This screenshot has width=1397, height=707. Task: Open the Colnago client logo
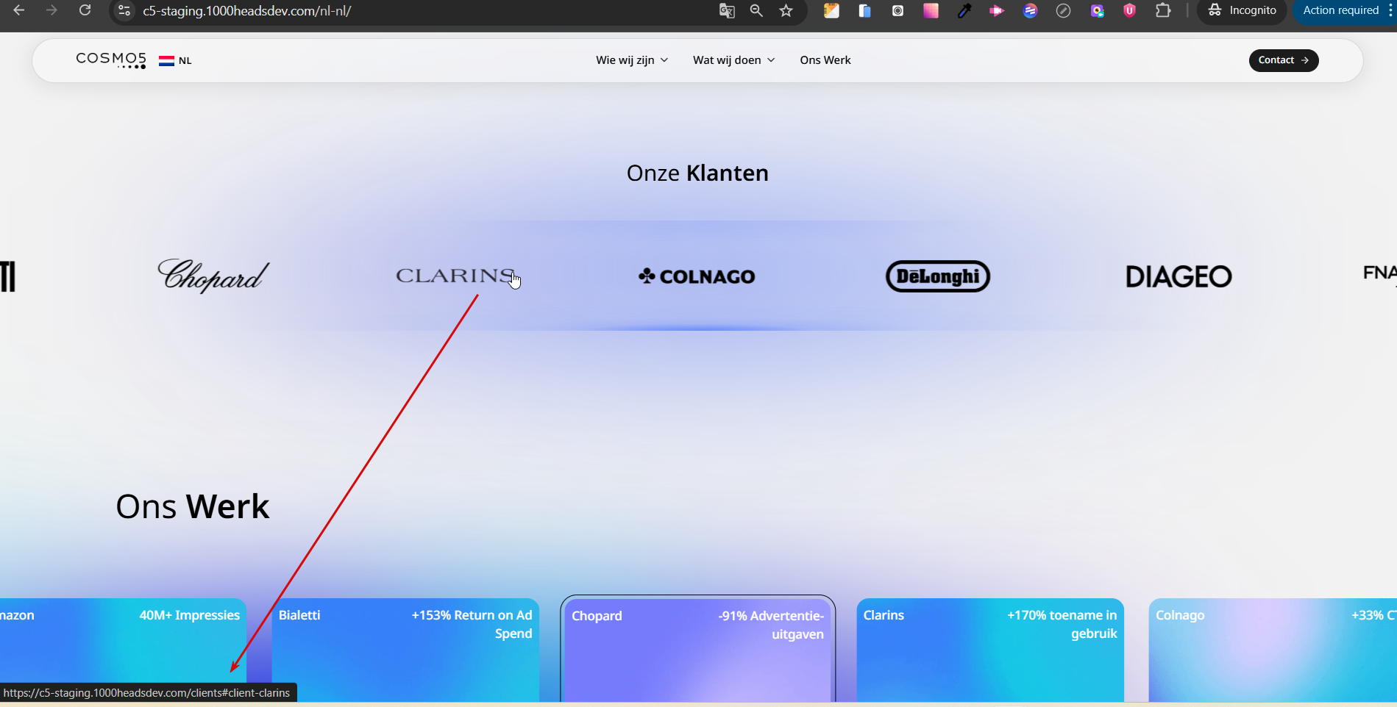(x=697, y=276)
